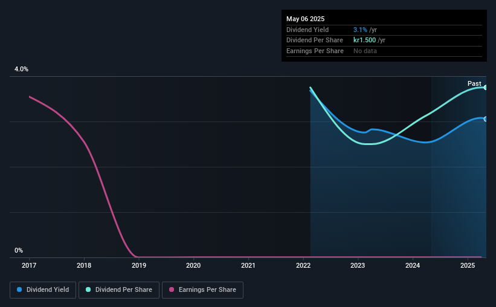The width and height of the screenshot is (496, 307).
Task: Click the 2018 x-axis label
Action: [x=84, y=265]
